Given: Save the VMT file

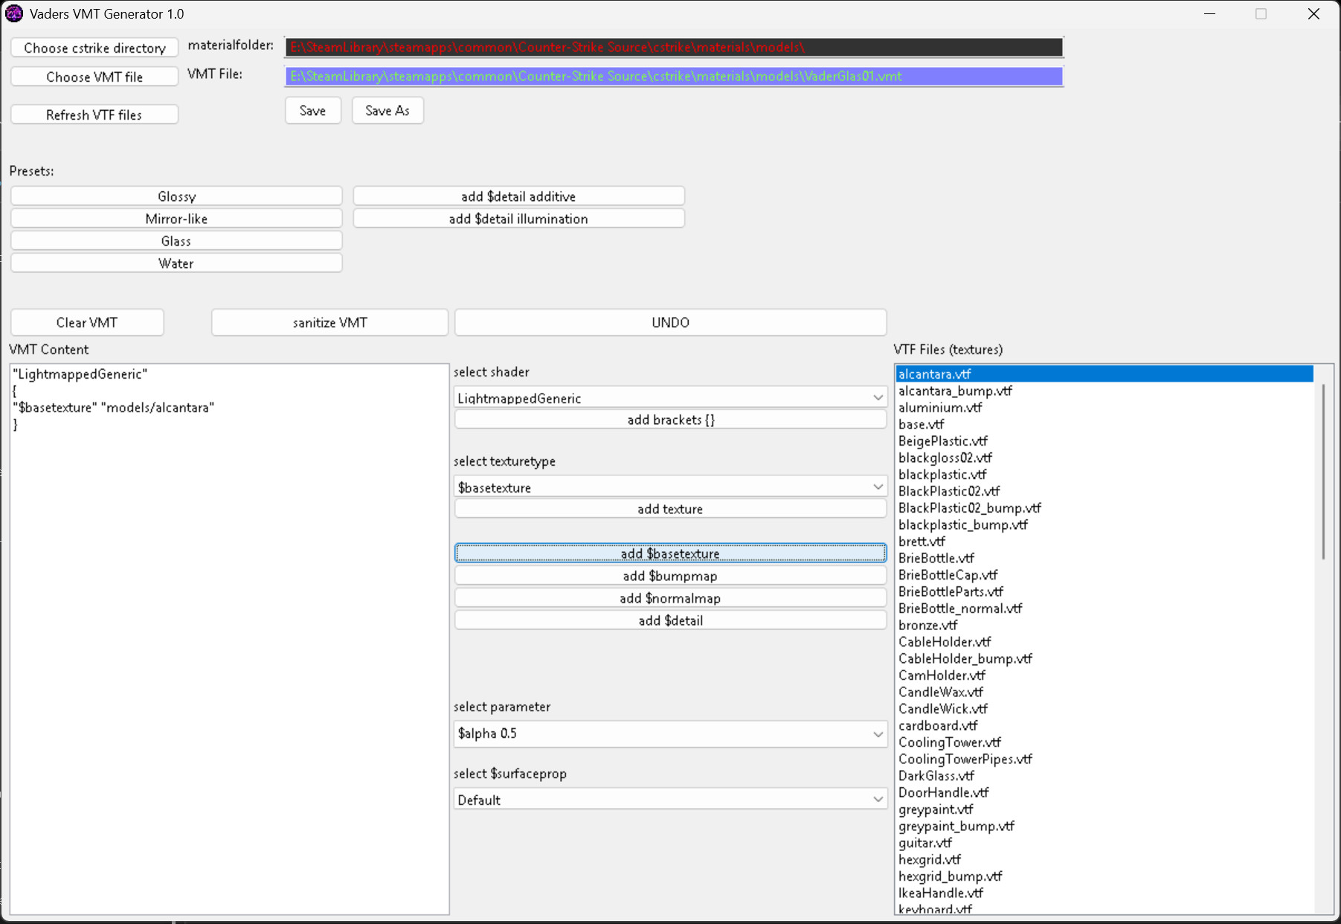Looking at the screenshot, I should pyautogui.click(x=313, y=111).
